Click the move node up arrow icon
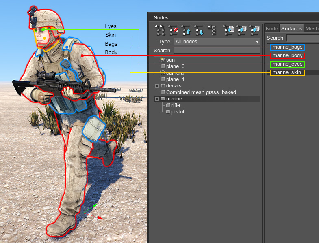 tap(187, 29)
